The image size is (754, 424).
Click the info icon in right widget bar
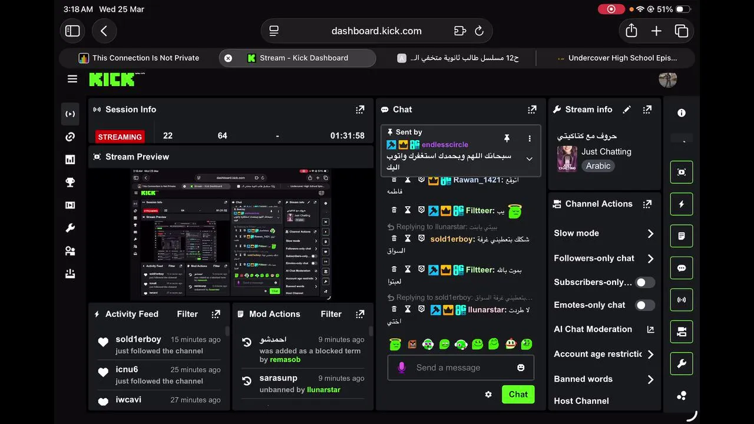click(682, 113)
